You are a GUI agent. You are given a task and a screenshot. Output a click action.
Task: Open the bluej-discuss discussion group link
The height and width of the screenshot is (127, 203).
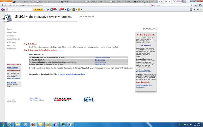[x=12, y=67]
